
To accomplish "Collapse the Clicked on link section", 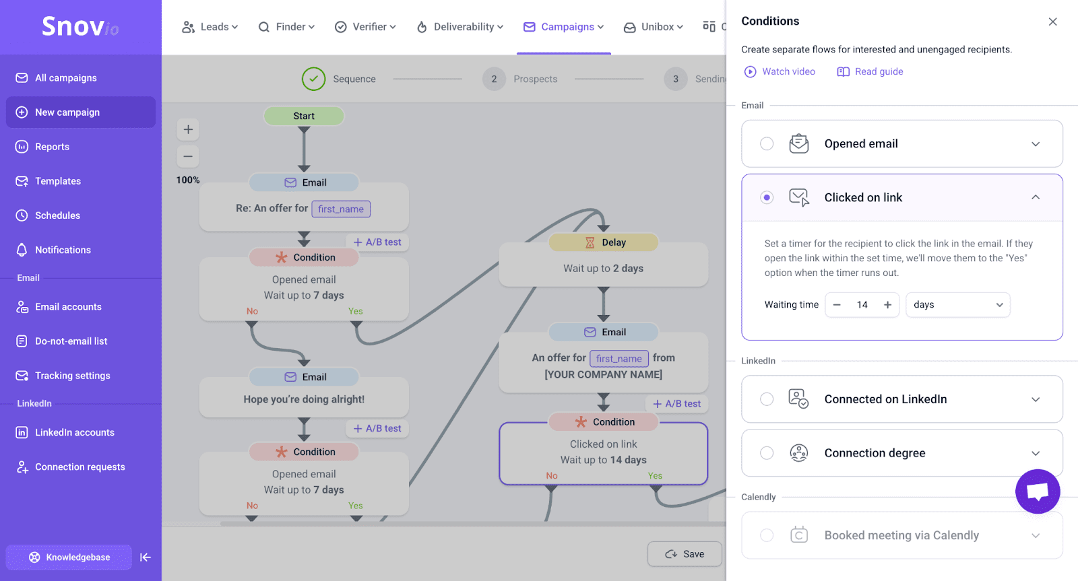I will click(1036, 197).
